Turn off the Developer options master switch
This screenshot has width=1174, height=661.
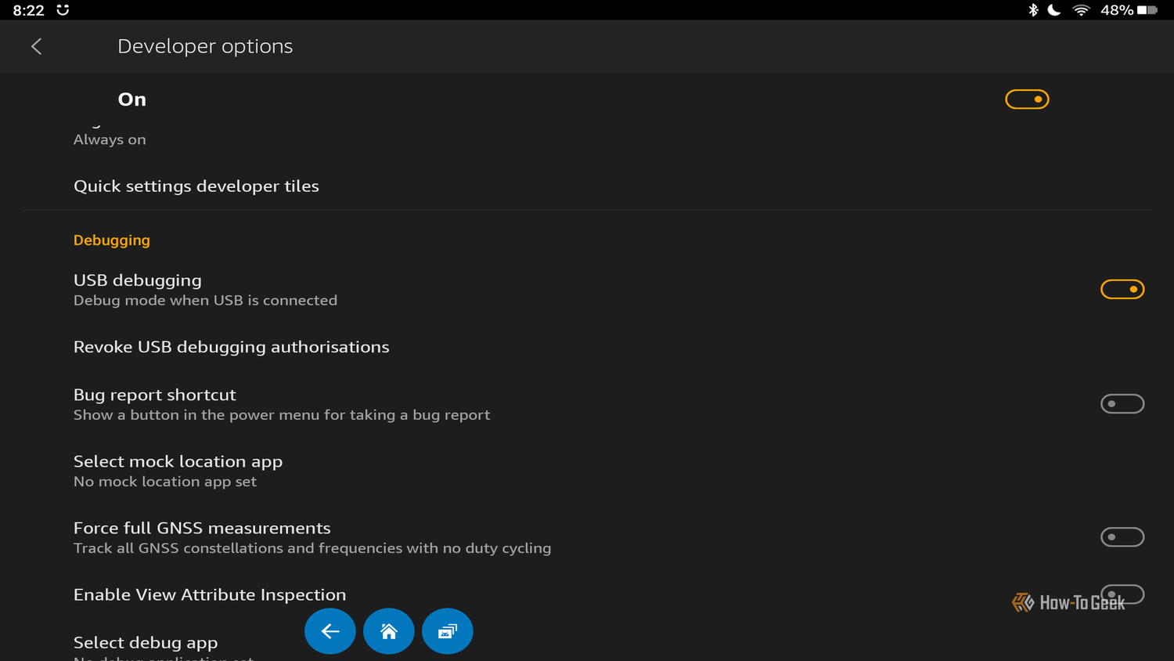pos(1027,99)
